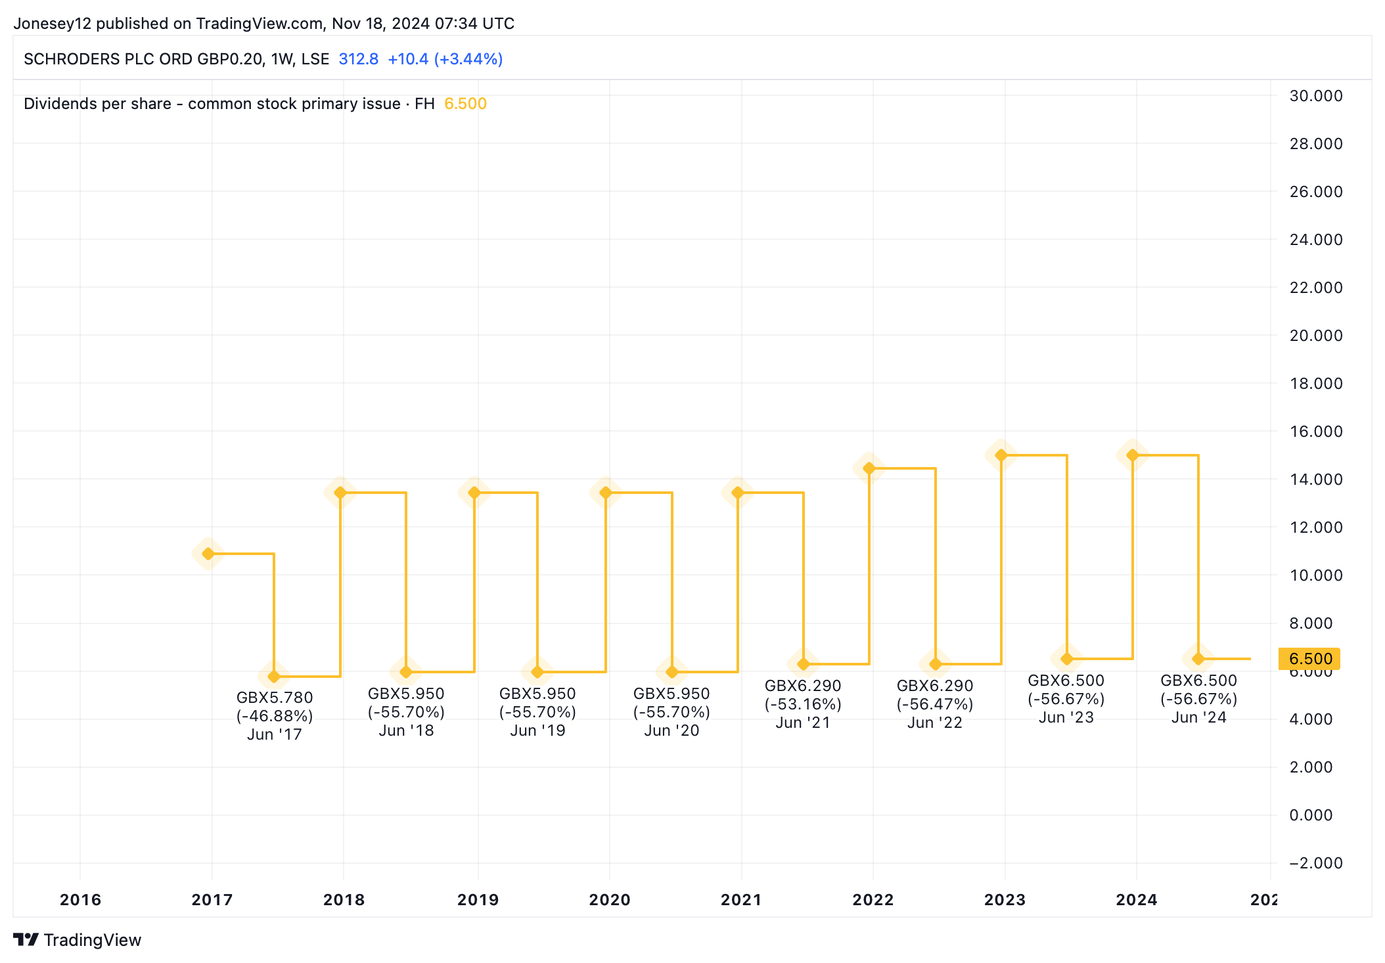This screenshot has height=963, width=1385.
Task: Click the Jun '19 GBX5.950 data point
Action: 537,672
